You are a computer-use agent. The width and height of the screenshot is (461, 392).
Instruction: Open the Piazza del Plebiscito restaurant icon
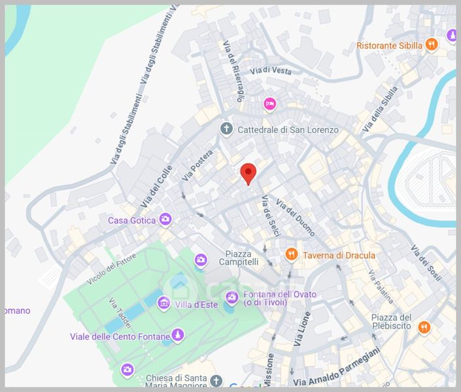(x=424, y=327)
